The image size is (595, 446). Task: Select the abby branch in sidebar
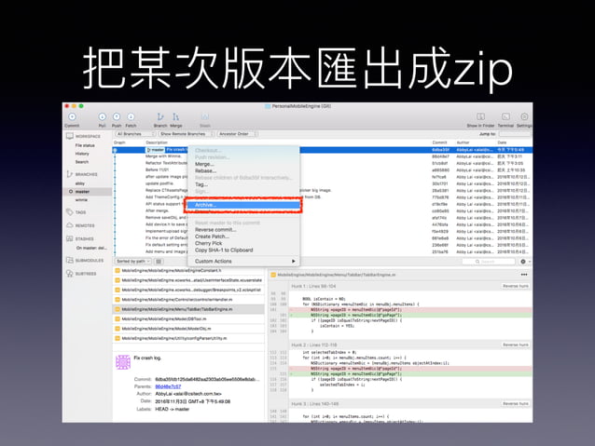[79, 183]
